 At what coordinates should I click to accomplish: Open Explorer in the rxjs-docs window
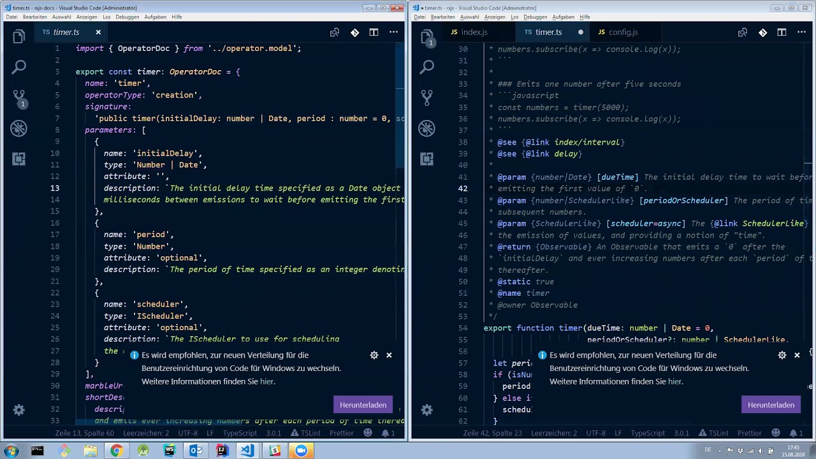click(18, 37)
